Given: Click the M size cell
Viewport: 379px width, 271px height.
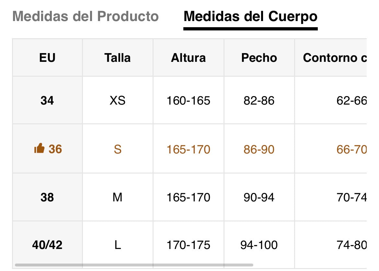Looking at the screenshot, I should click(x=118, y=197).
